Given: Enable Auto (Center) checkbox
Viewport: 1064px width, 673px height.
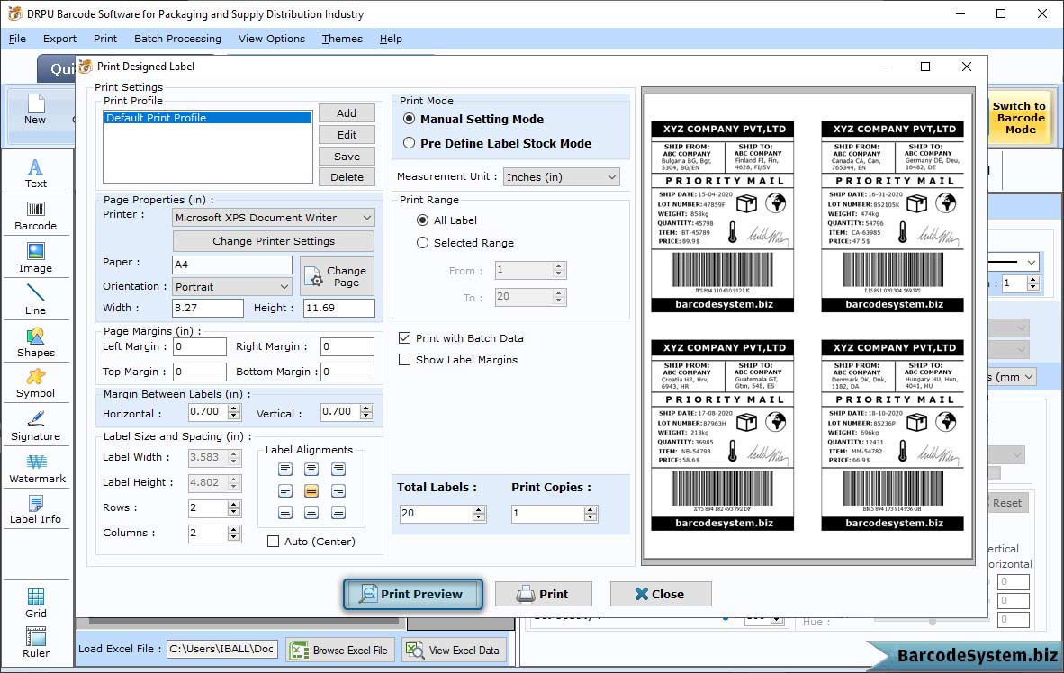Looking at the screenshot, I should tap(273, 542).
